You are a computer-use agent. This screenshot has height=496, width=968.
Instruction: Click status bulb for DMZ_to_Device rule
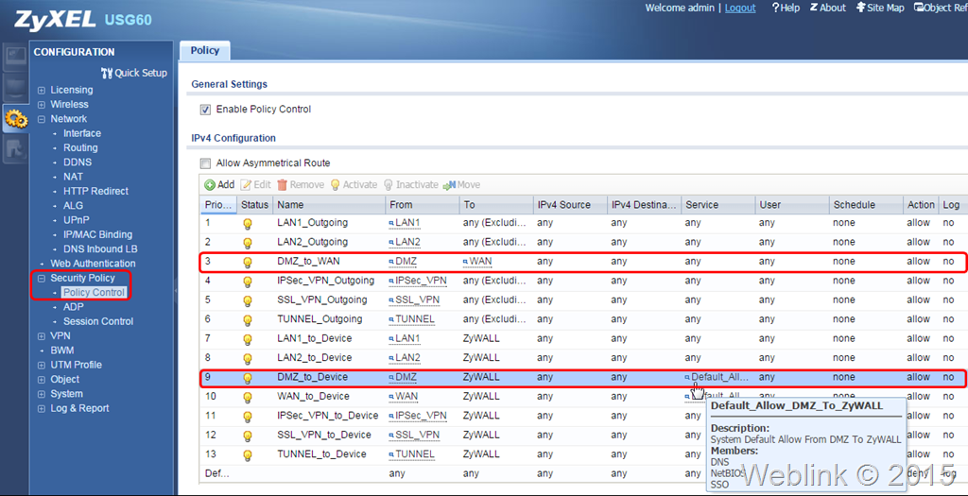(248, 378)
